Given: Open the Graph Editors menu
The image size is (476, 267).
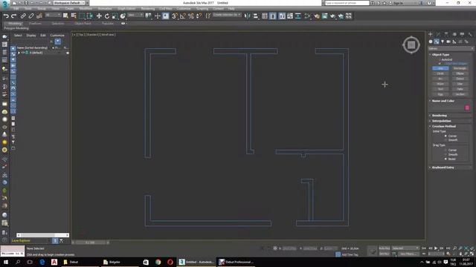Looking at the screenshot, I should tap(126, 9).
